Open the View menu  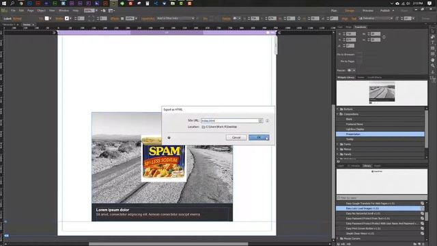[x=52, y=11]
